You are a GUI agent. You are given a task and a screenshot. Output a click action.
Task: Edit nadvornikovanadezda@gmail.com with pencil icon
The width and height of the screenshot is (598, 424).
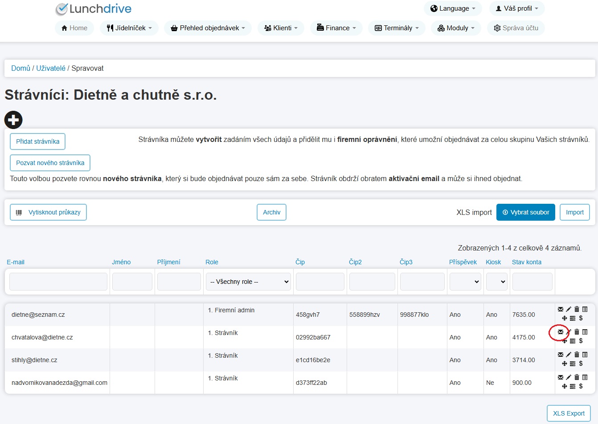coord(569,377)
